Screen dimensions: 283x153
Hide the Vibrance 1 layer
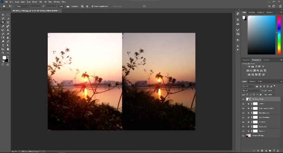tap(243, 122)
